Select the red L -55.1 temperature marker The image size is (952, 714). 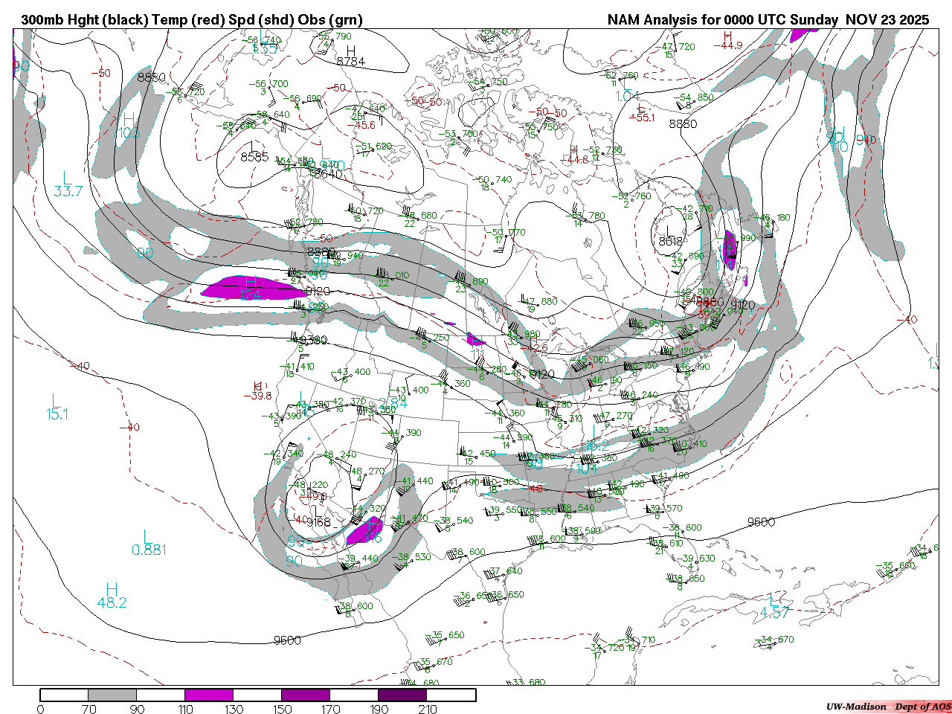pos(642,113)
